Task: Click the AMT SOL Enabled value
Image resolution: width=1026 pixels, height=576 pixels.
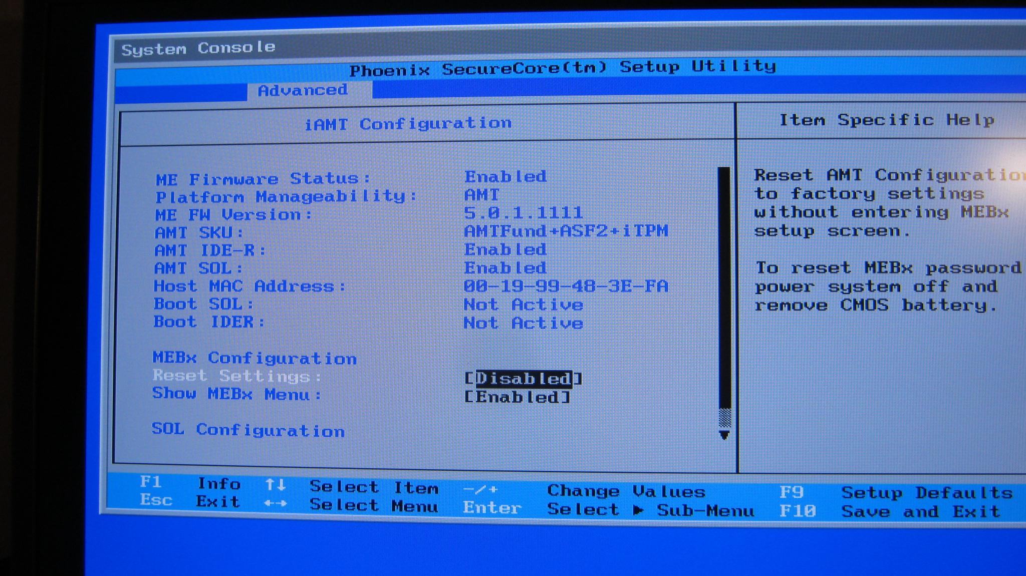Action: click(x=505, y=268)
